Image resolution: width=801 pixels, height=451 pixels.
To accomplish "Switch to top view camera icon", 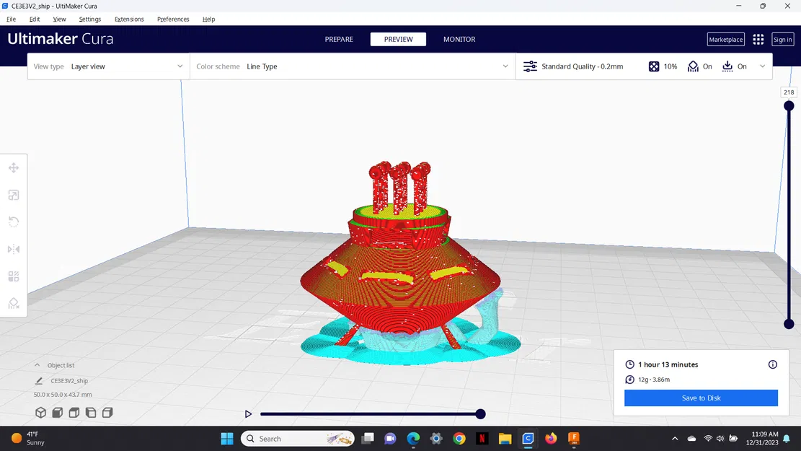I will 74,412.
